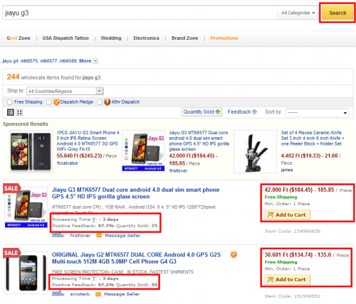Viewport: 356px width, 304px height.
Task: Click Message Seller for firstlover listing
Action: pyautogui.click(x=122, y=235)
